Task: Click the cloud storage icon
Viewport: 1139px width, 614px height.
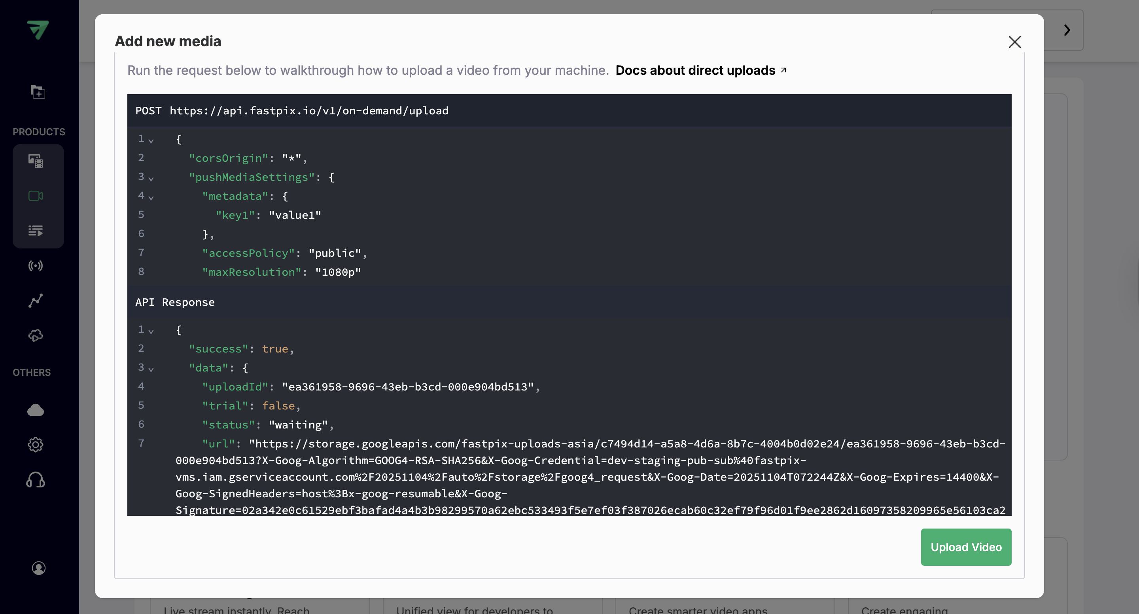Action: coord(36,410)
